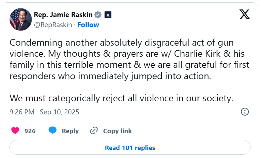Click the sentence 'We must categorically reject all violence'
The image size is (265, 158).
(121, 98)
